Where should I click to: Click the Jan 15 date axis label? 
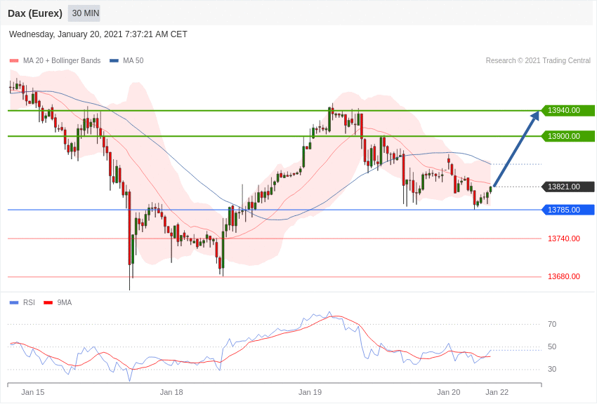tap(33, 392)
